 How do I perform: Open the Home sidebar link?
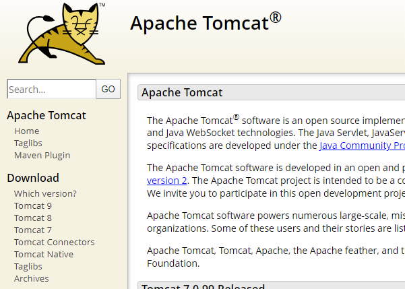26,131
